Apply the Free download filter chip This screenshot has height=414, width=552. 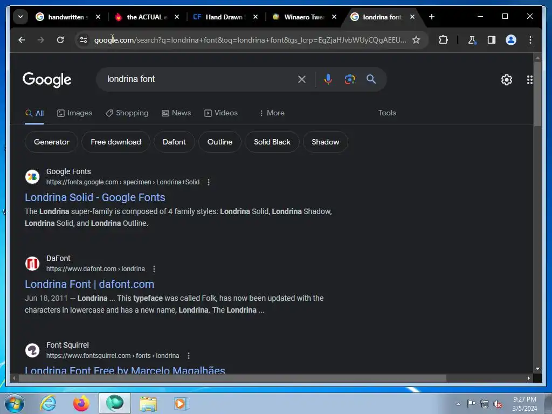[116, 142]
